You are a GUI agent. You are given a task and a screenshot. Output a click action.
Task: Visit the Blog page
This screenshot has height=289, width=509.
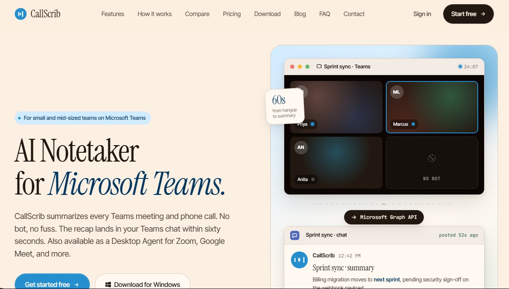(300, 14)
